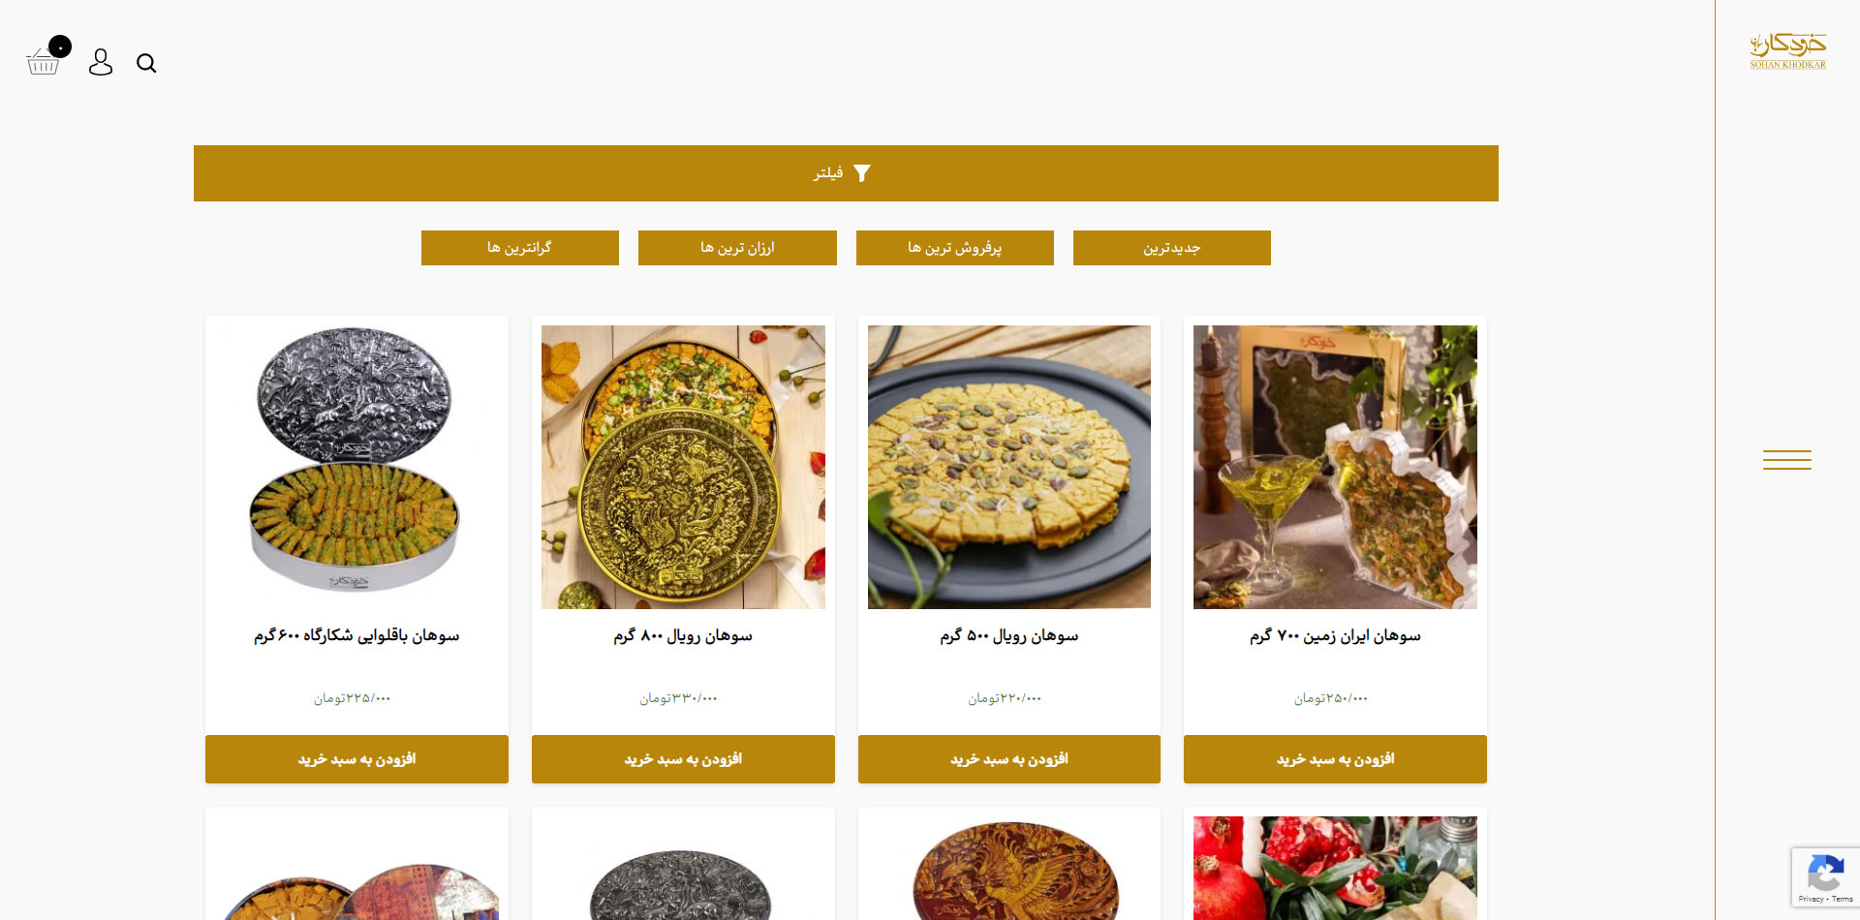The width and height of the screenshot is (1860, 920).
Task: Add سوهان ایران زمین ۷۰۰ گرم to cart
Action: [x=1335, y=759]
